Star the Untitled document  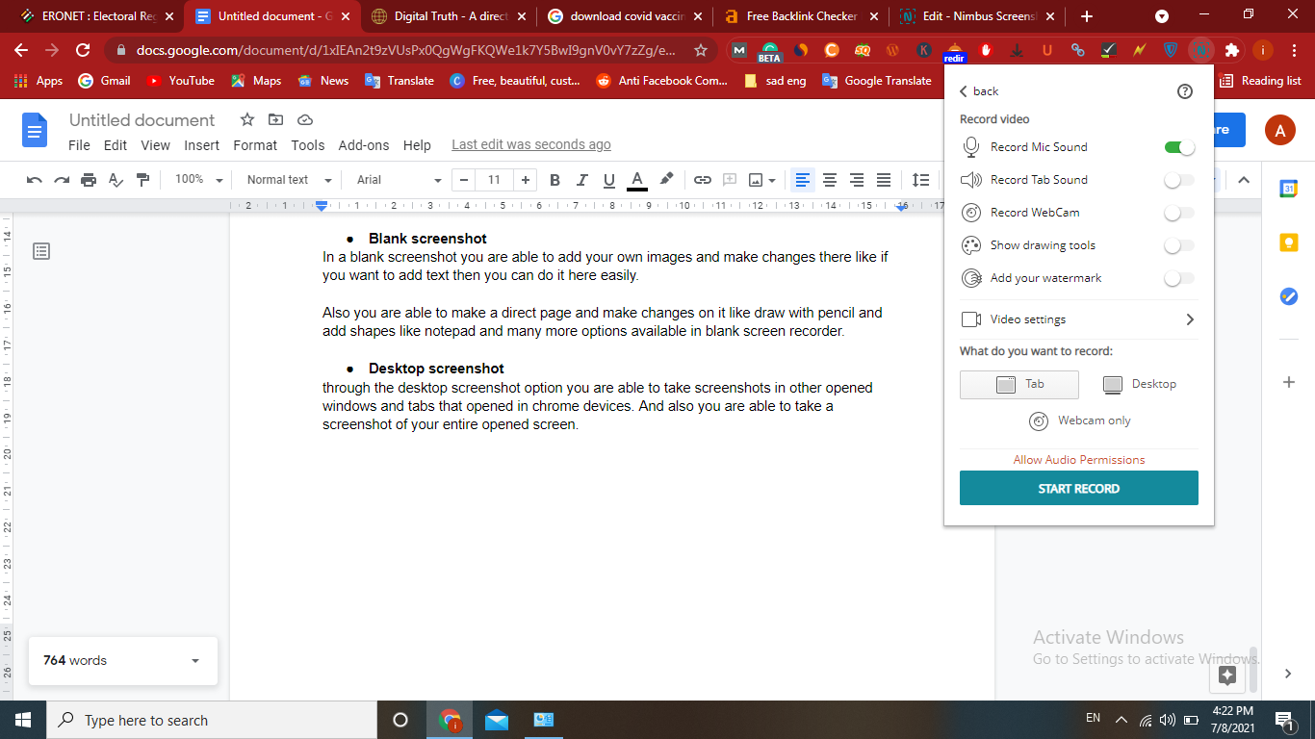pyautogui.click(x=247, y=119)
